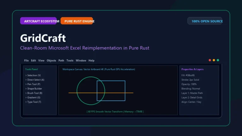This screenshot has width=242, height=136.
Task: Open the Tools menu
Action: 70,60
